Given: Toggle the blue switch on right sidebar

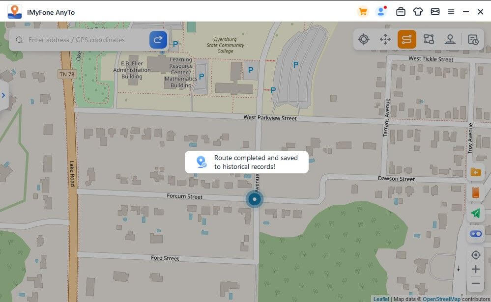Looking at the screenshot, I should [475, 234].
